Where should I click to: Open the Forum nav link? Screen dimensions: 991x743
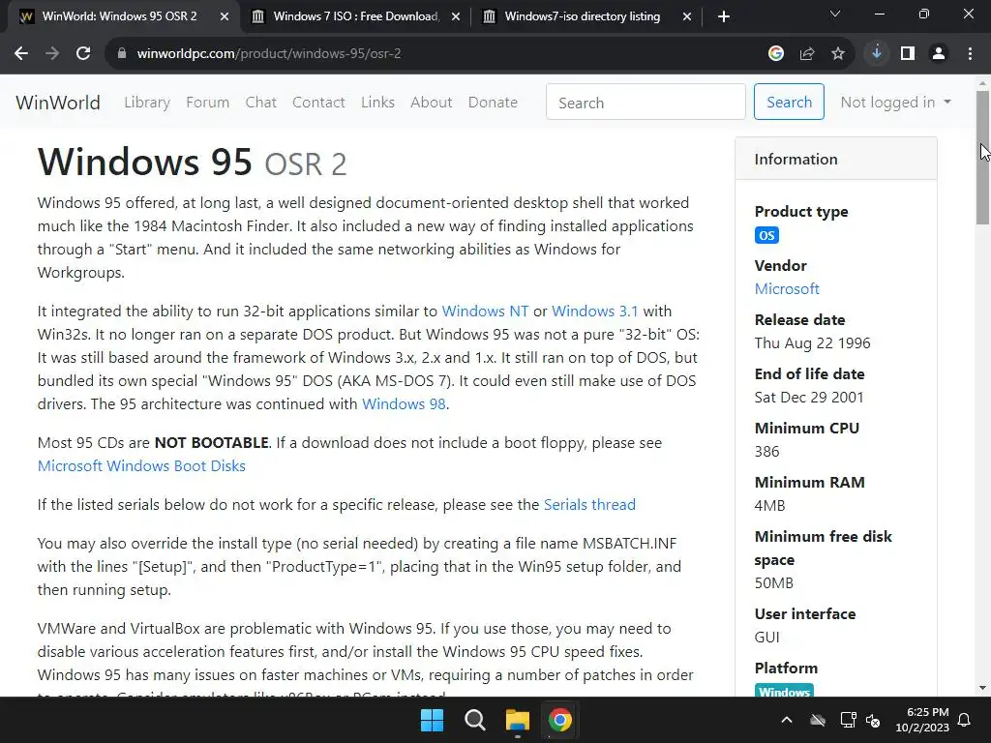tap(207, 103)
